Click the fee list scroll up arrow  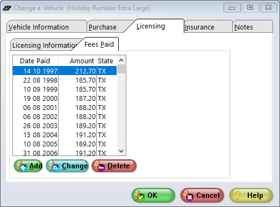point(121,60)
